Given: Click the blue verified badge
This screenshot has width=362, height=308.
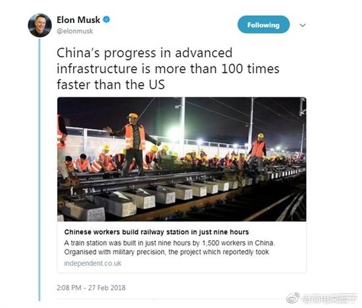Looking at the screenshot, I should [106, 20].
